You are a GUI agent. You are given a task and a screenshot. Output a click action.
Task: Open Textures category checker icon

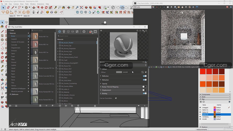77,31
